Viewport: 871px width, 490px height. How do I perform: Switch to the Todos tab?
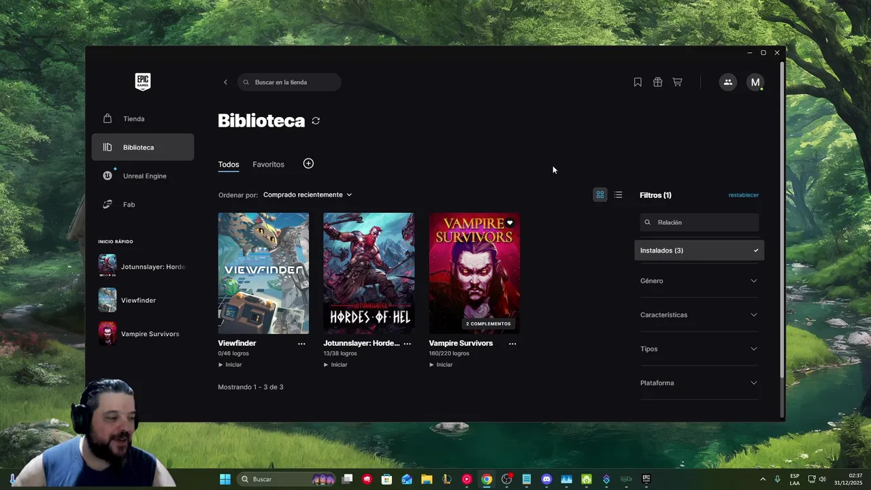(229, 165)
